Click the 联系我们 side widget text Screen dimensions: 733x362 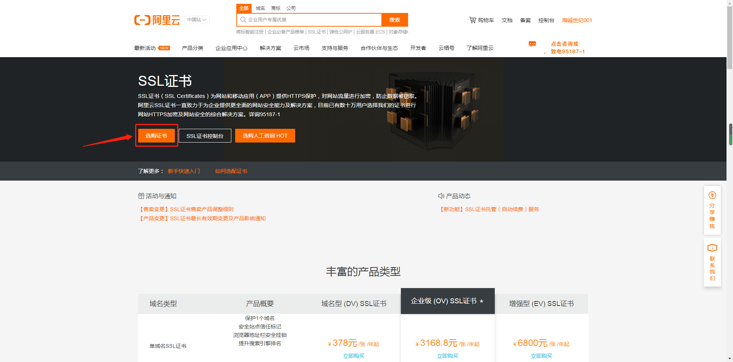(x=712, y=268)
